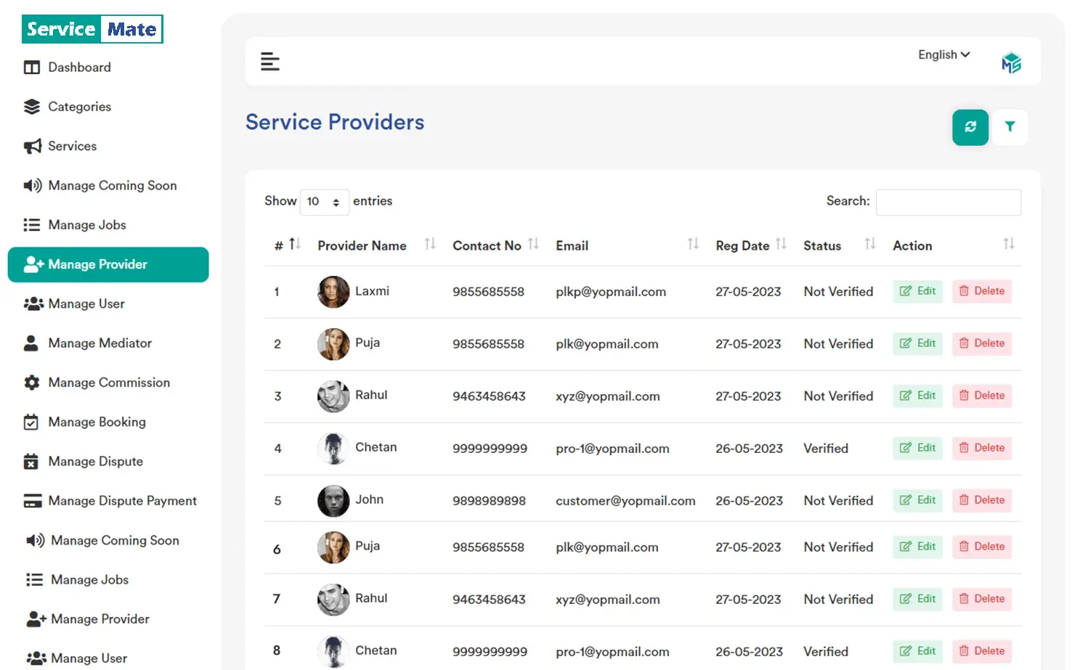Viewport: 1080px width, 670px height.
Task: Click inside the Search field
Action: tap(949, 202)
